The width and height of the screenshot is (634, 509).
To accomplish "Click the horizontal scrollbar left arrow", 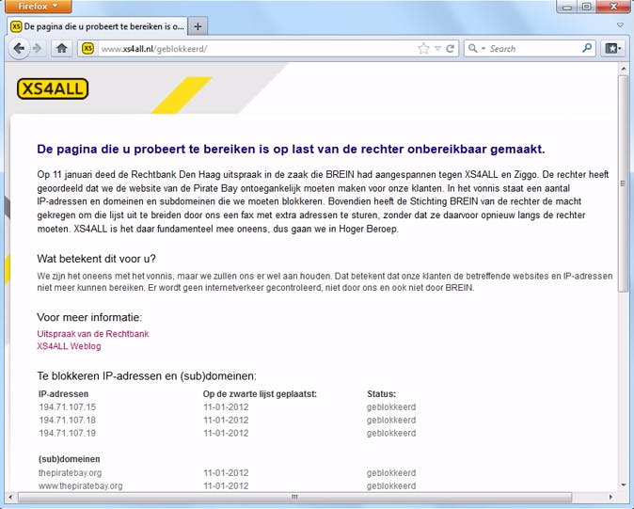I will (10, 497).
